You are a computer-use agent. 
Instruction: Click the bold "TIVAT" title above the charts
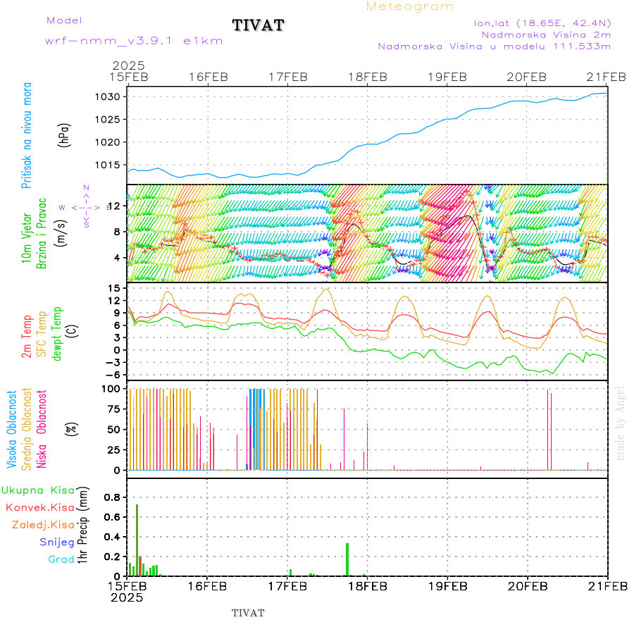tap(259, 25)
